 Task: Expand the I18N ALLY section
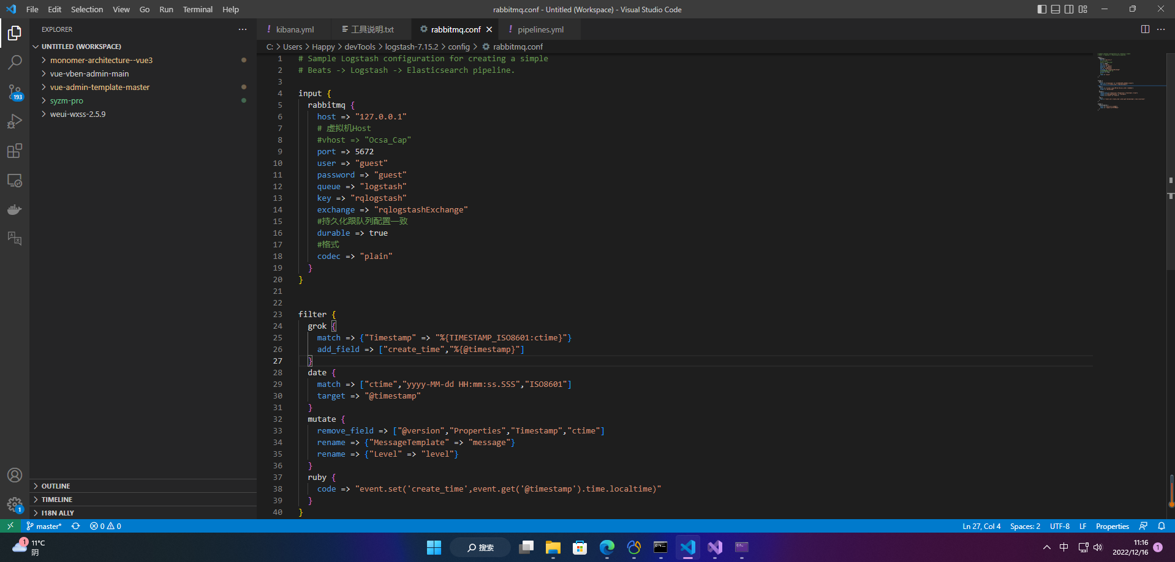click(x=143, y=513)
